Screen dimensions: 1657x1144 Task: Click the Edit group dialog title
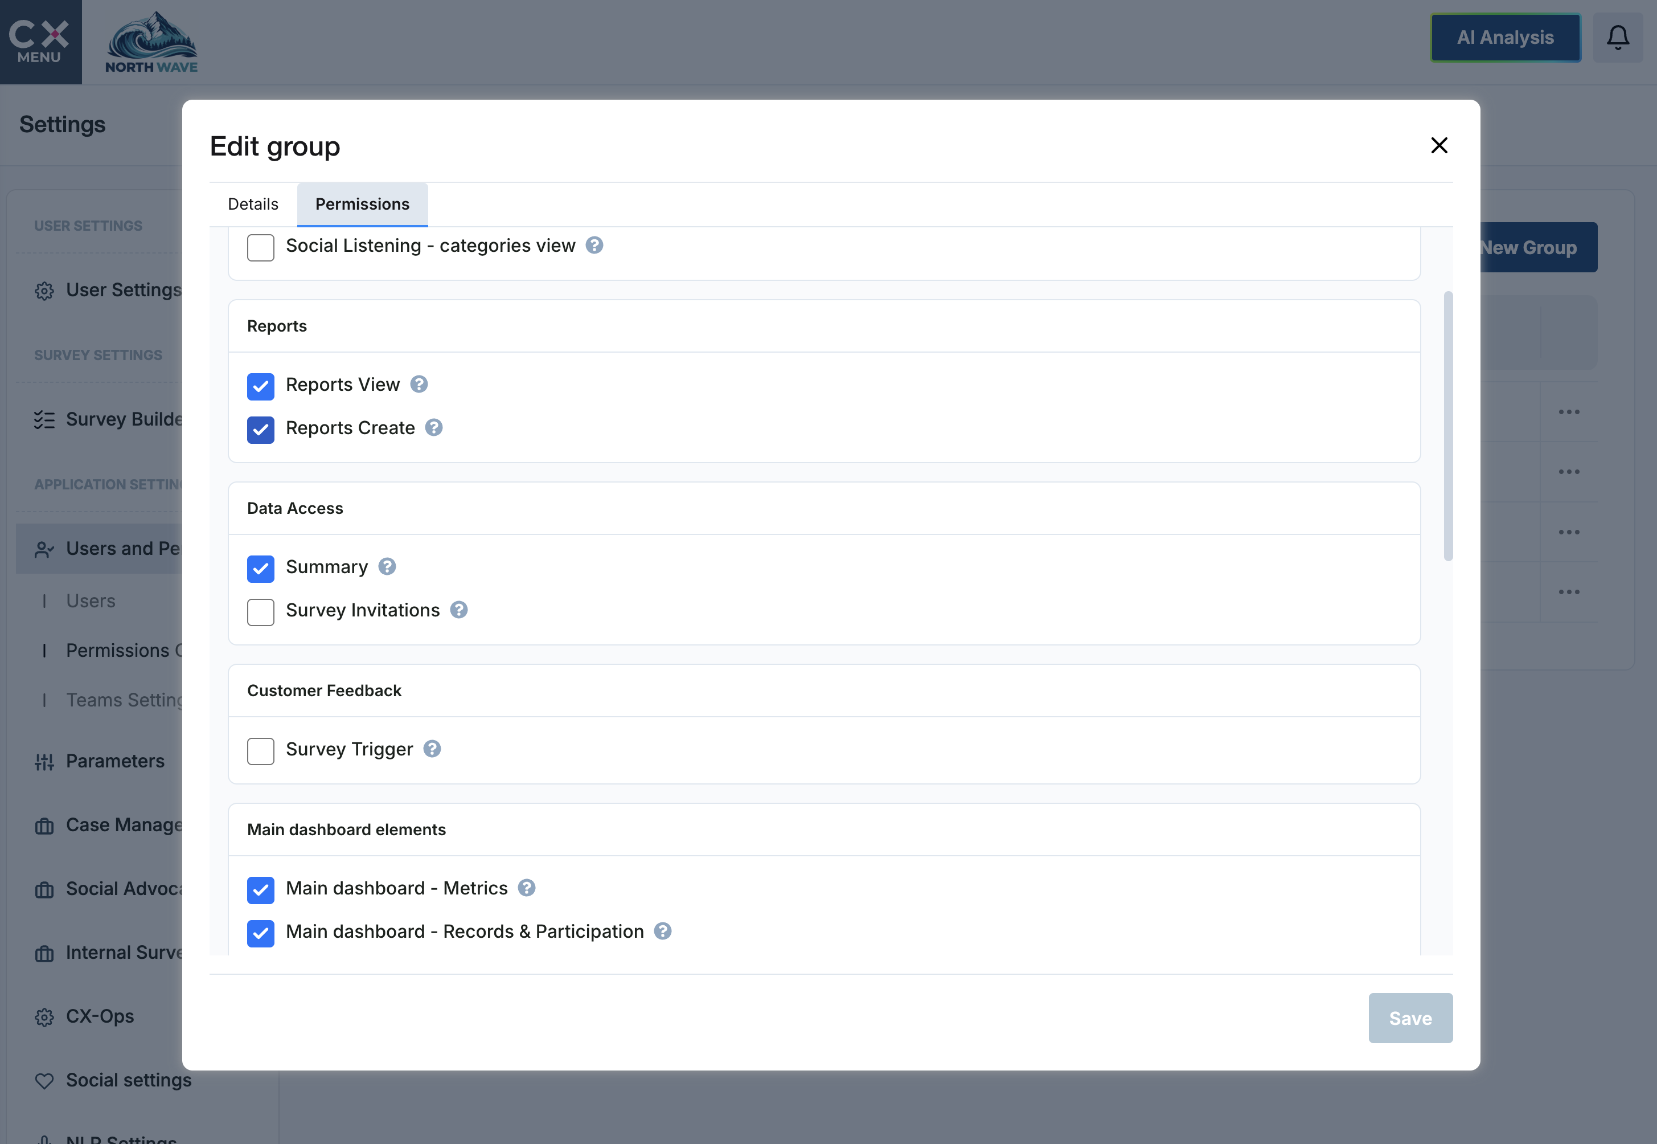click(275, 146)
